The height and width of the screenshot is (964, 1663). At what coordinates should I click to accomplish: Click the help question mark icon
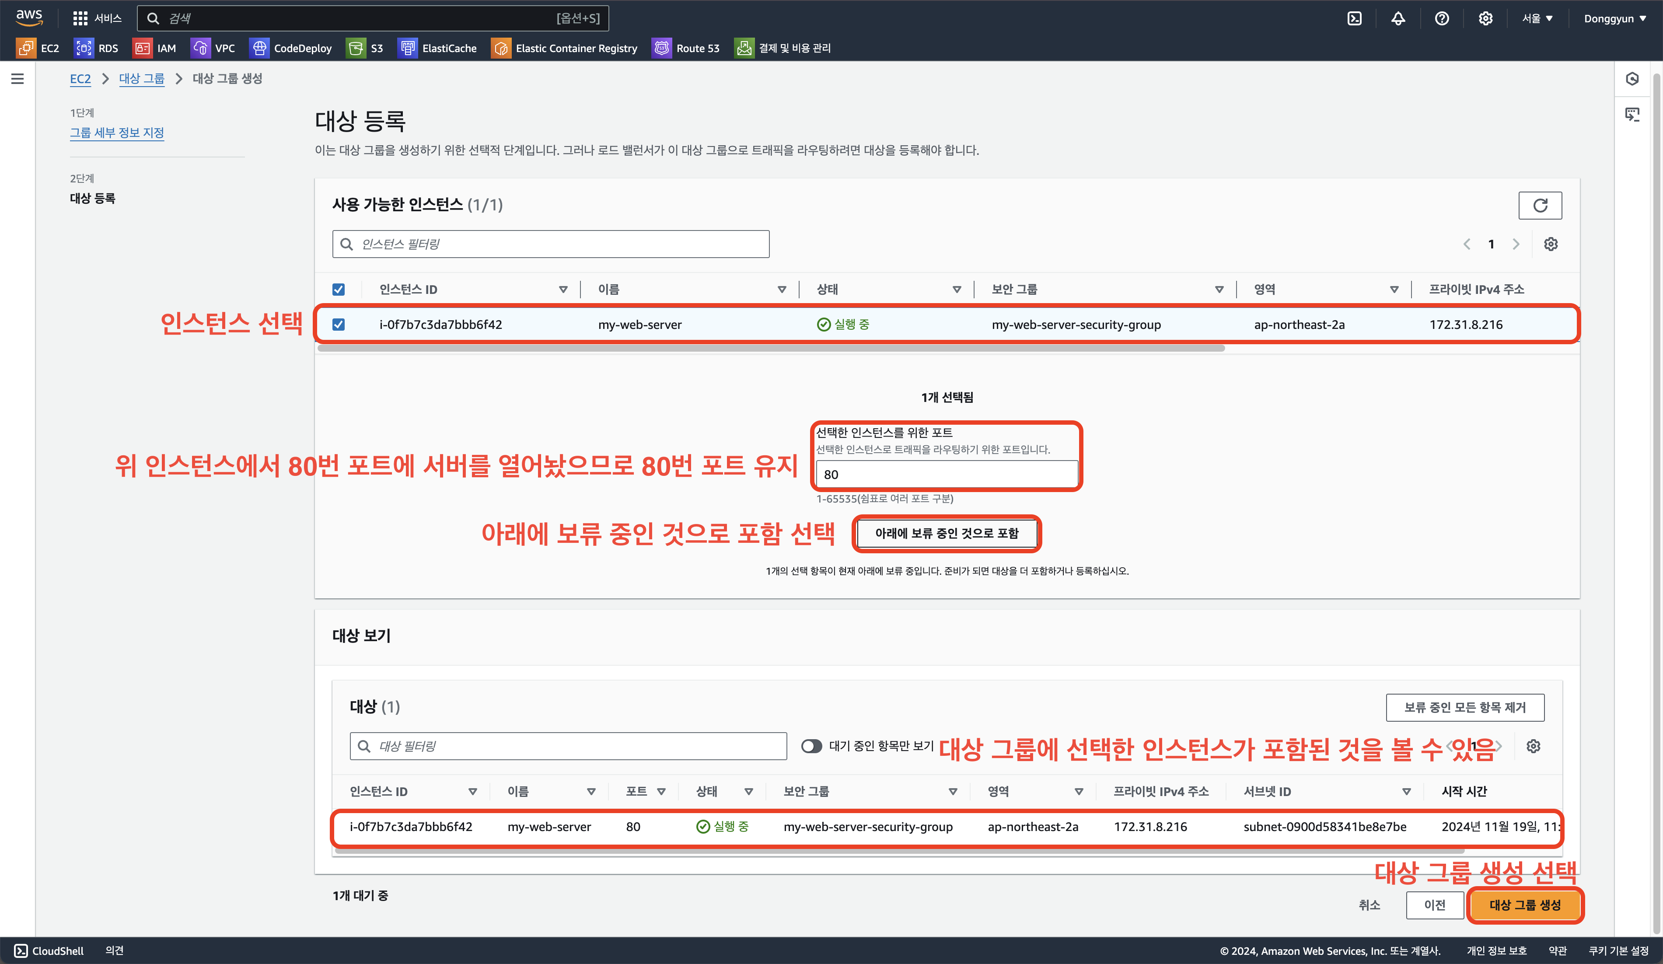click(x=1441, y=18)
